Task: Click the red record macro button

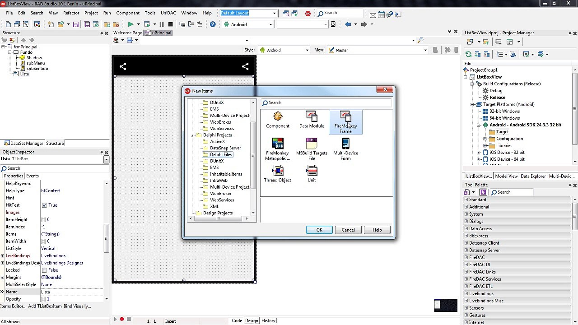Action: tap(122, 320)
